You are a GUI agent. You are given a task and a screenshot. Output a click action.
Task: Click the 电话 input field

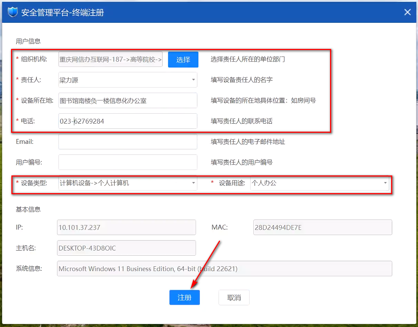click(128, 121)
